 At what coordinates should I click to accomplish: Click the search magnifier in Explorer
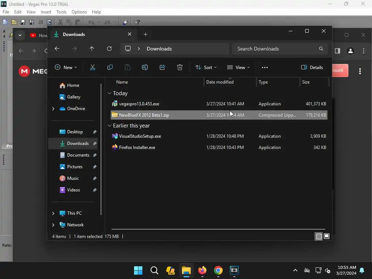pyautogui.click(x=321, y=49)
